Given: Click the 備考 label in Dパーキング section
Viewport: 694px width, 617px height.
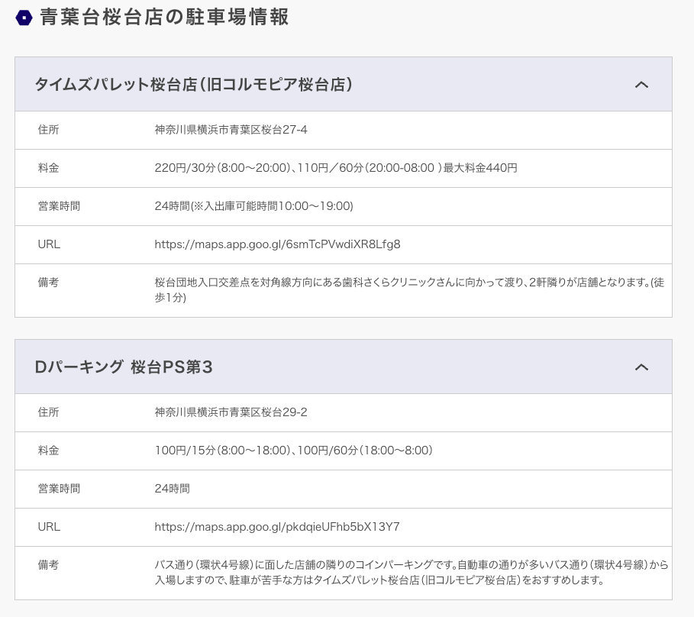Looking at the screenshot, I should coord(48,565).
